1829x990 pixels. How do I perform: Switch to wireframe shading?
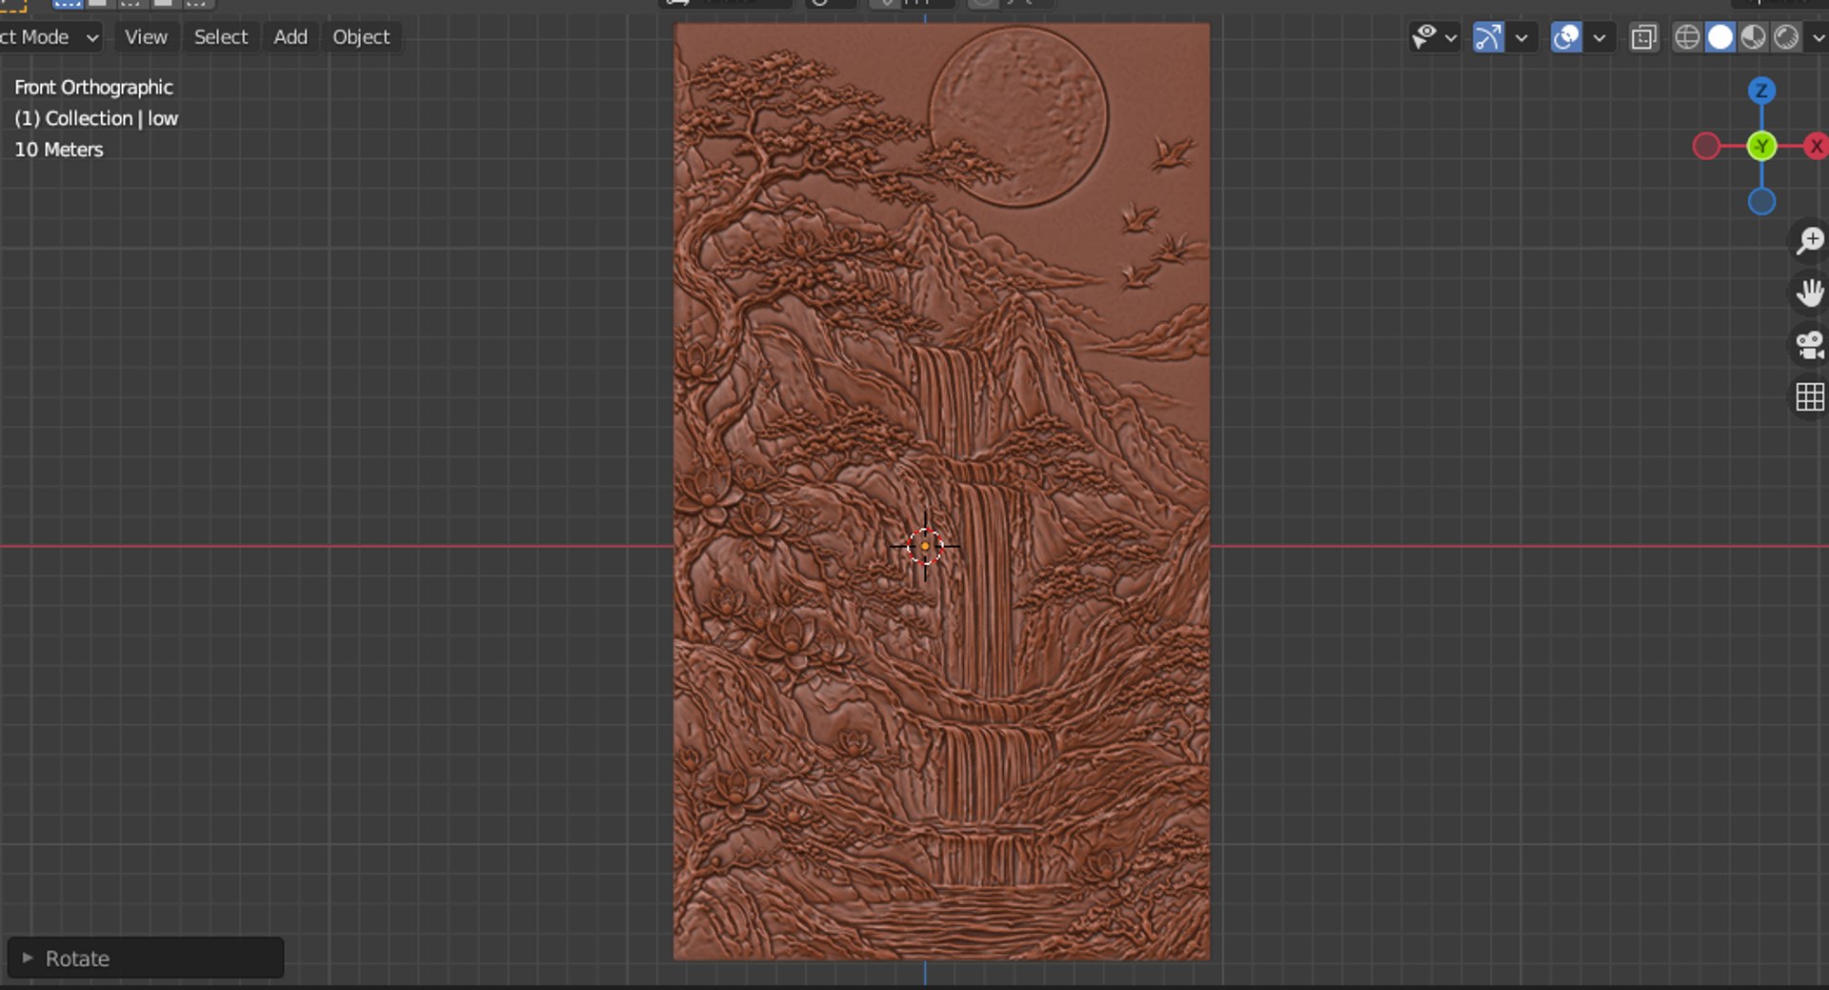1687,37
